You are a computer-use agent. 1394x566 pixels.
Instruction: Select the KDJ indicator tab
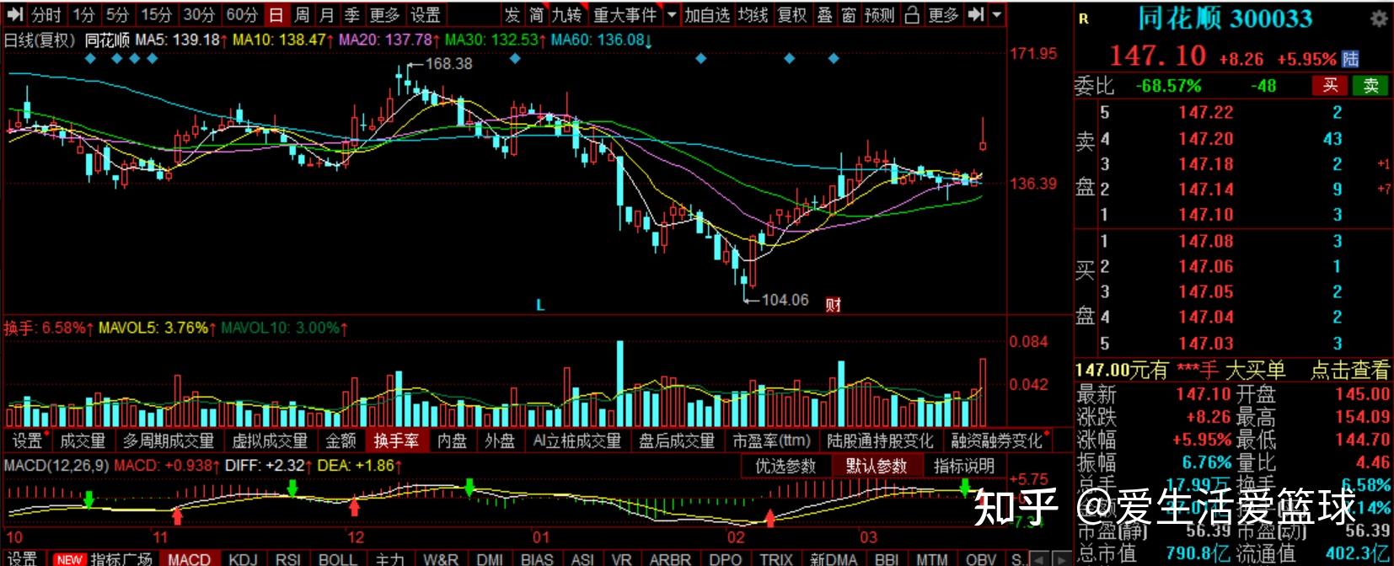pos(243,559)
